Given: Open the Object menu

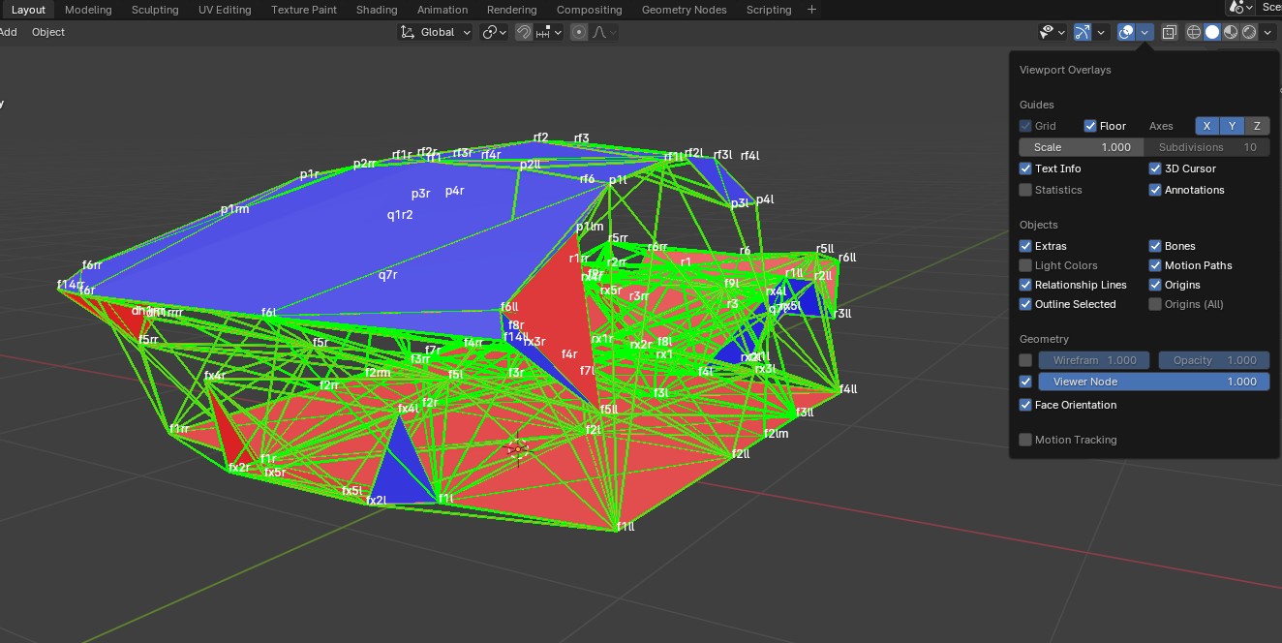Looking at the screenshot, I should coord(48,32).
